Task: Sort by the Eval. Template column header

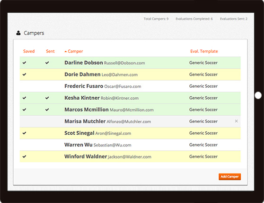Action: [204, 51]
